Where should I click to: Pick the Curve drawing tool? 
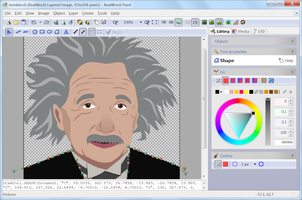[x=26, y=32]
